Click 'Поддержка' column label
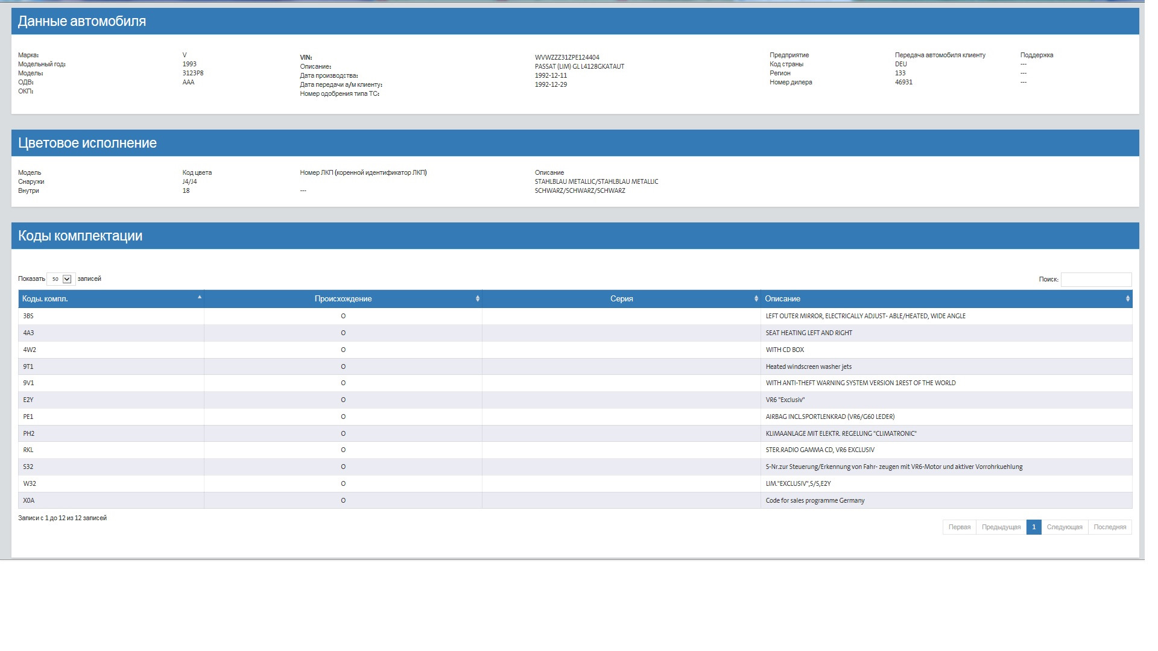1158x651 pixels. tap(1036, 55)
